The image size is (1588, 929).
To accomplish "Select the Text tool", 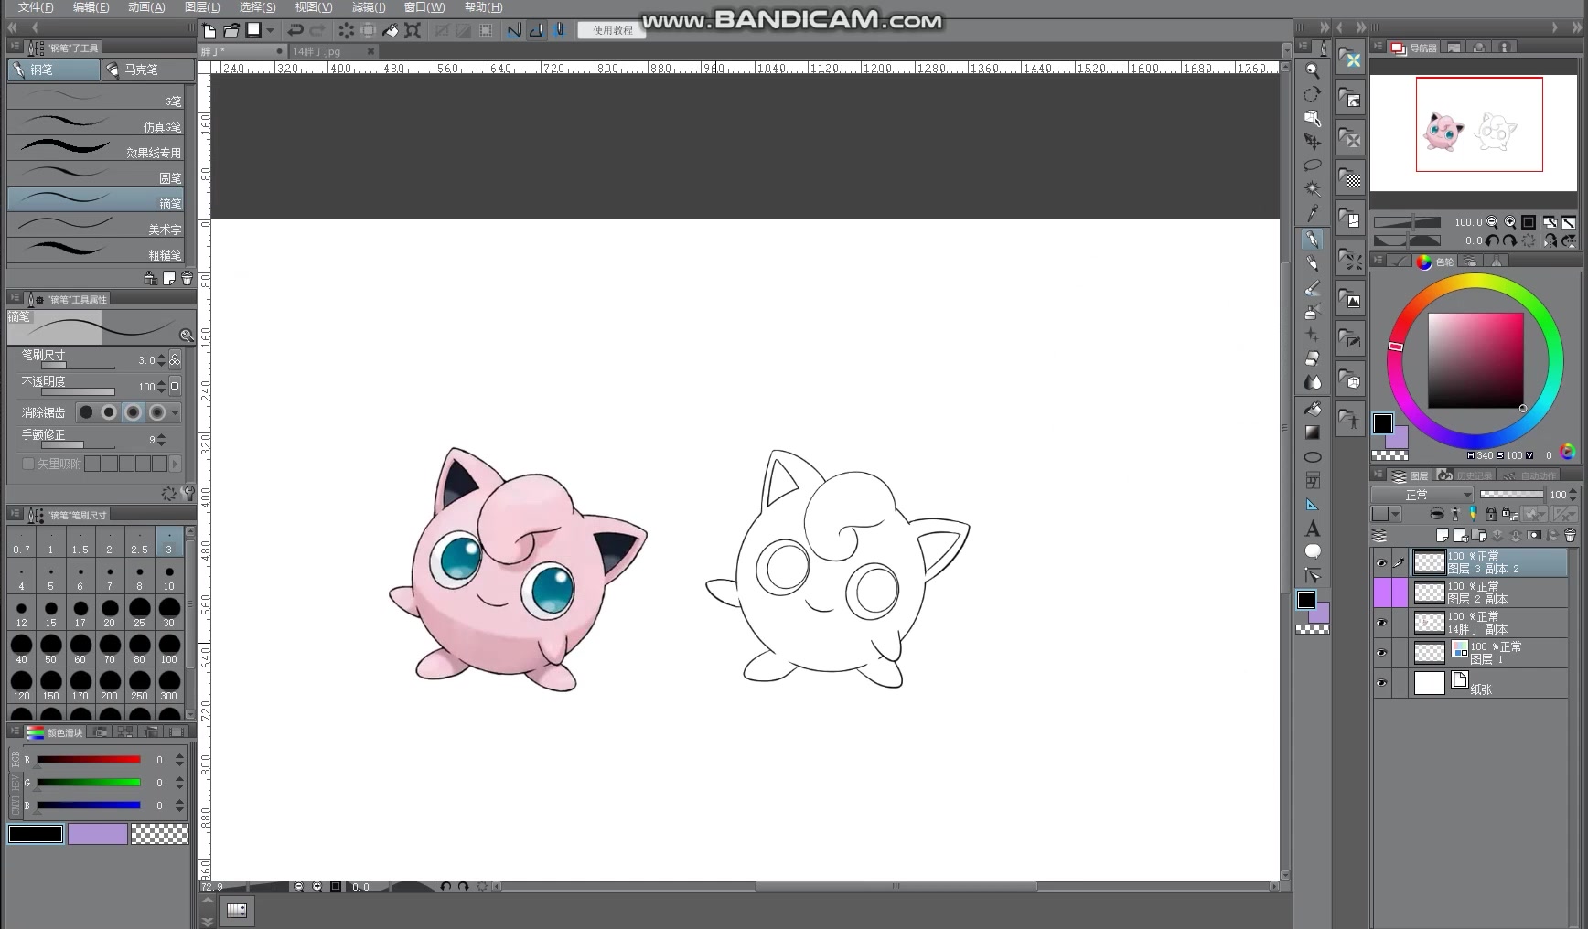I will (x=1312, y=529).
